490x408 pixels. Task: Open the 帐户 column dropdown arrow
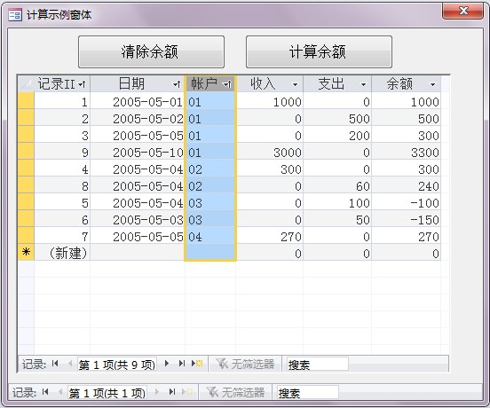pyautogui.click(x=227, y=84)
